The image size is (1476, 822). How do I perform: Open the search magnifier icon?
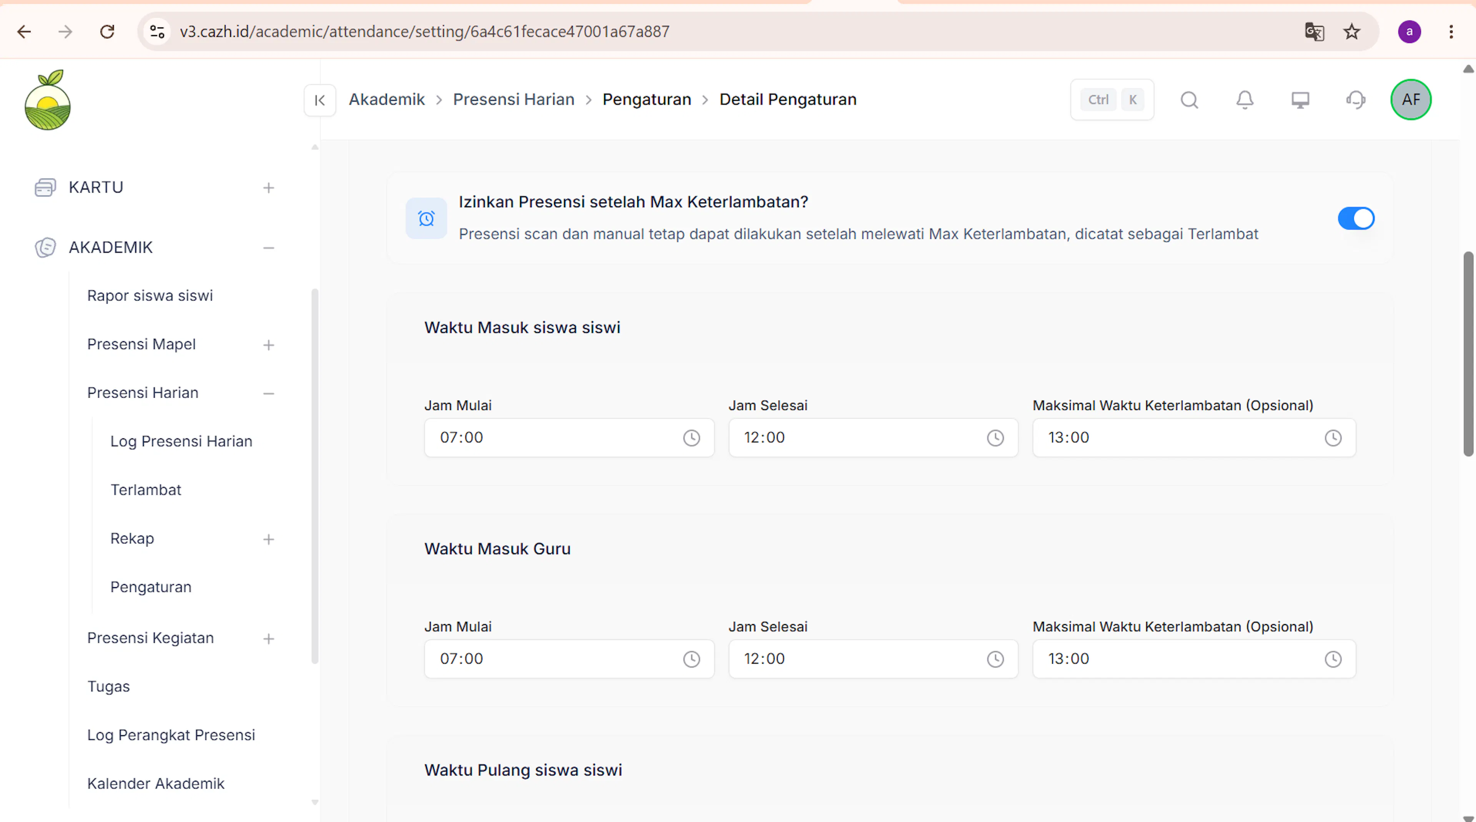coord(1189,100)
